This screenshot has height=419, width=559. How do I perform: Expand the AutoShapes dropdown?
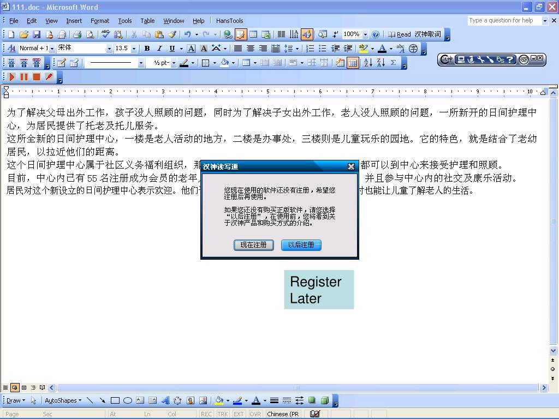63,400
